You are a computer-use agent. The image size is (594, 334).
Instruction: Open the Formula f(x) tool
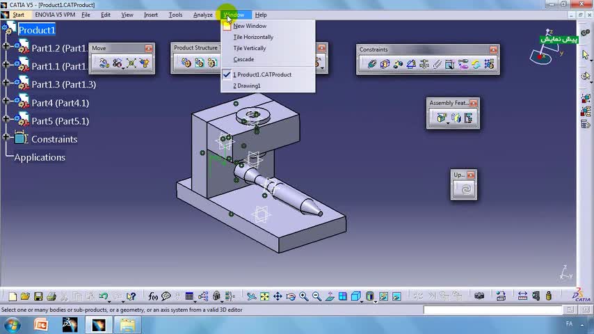click(152, 296)
